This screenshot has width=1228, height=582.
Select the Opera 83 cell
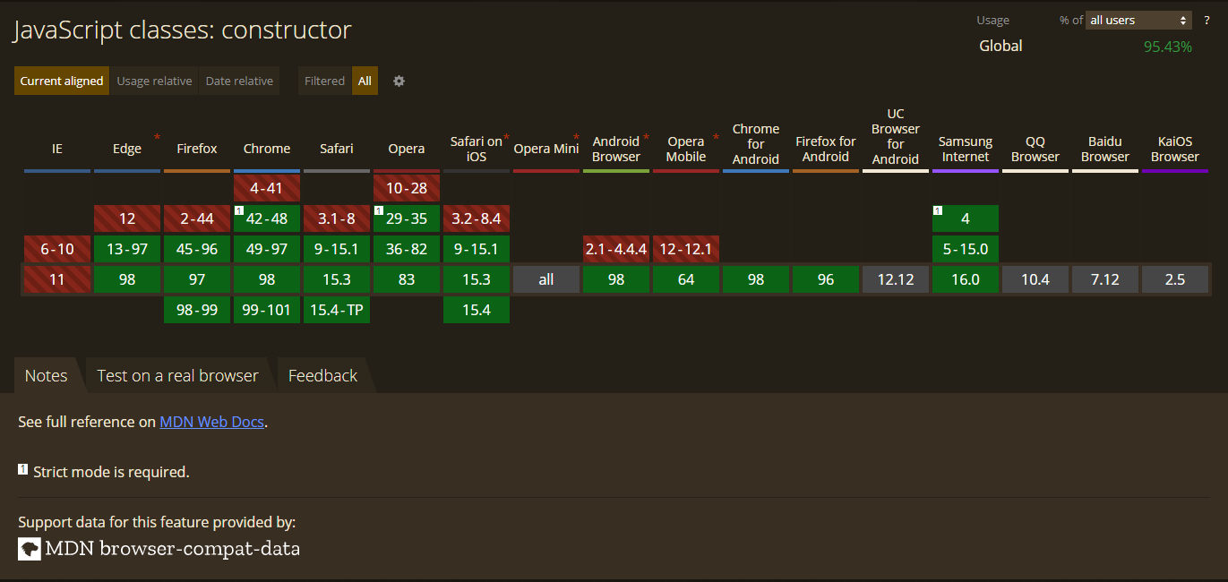coord(407,279)
